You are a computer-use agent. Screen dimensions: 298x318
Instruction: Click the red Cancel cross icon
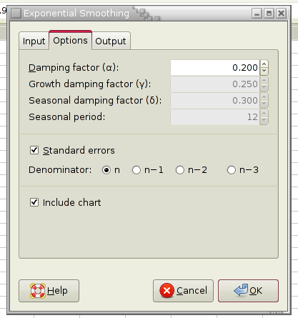click(167, 290)
